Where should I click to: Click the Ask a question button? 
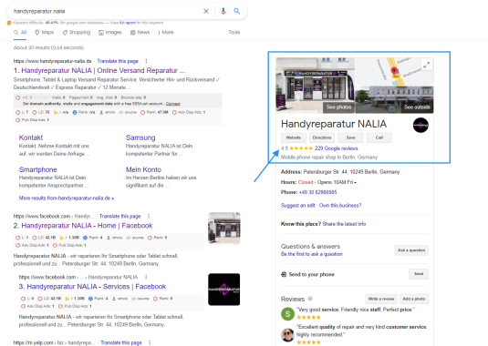pyautogui.click(x=411, y=250)
